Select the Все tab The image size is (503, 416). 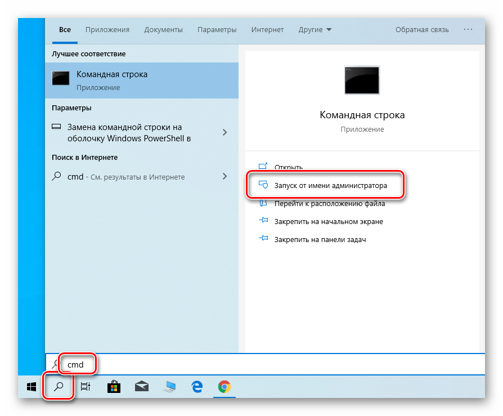65,29
